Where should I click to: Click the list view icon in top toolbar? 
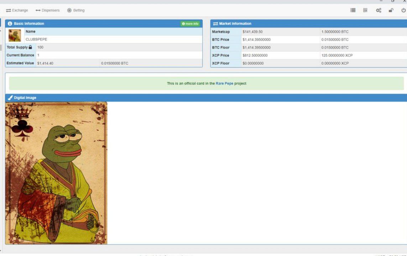pos(353,10)
